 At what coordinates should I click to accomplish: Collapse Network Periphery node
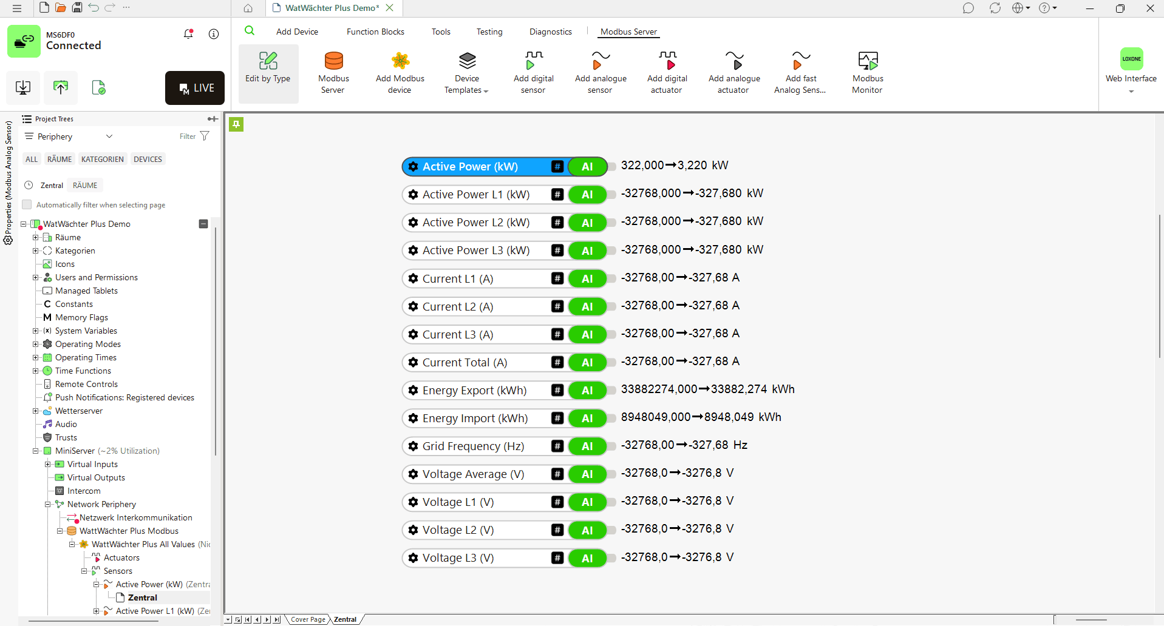pos(47,504)
